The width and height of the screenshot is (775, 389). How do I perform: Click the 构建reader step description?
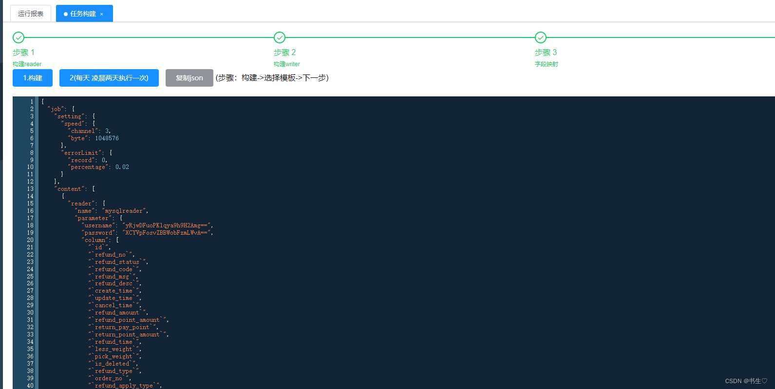27,64
